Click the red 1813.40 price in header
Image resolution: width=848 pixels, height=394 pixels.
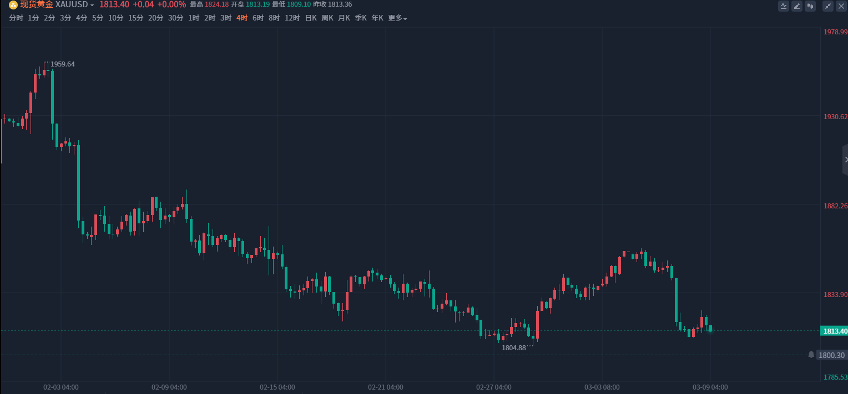pos(114,4)
